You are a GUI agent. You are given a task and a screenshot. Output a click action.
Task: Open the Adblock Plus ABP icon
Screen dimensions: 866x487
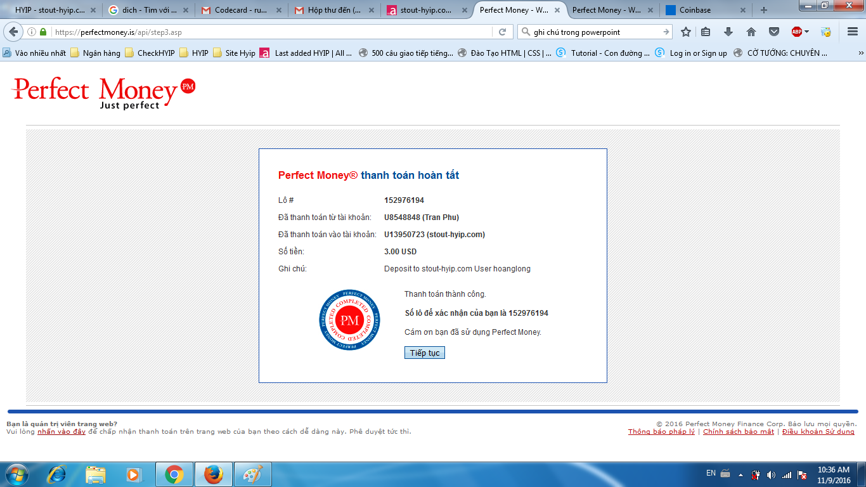(796, 32)
